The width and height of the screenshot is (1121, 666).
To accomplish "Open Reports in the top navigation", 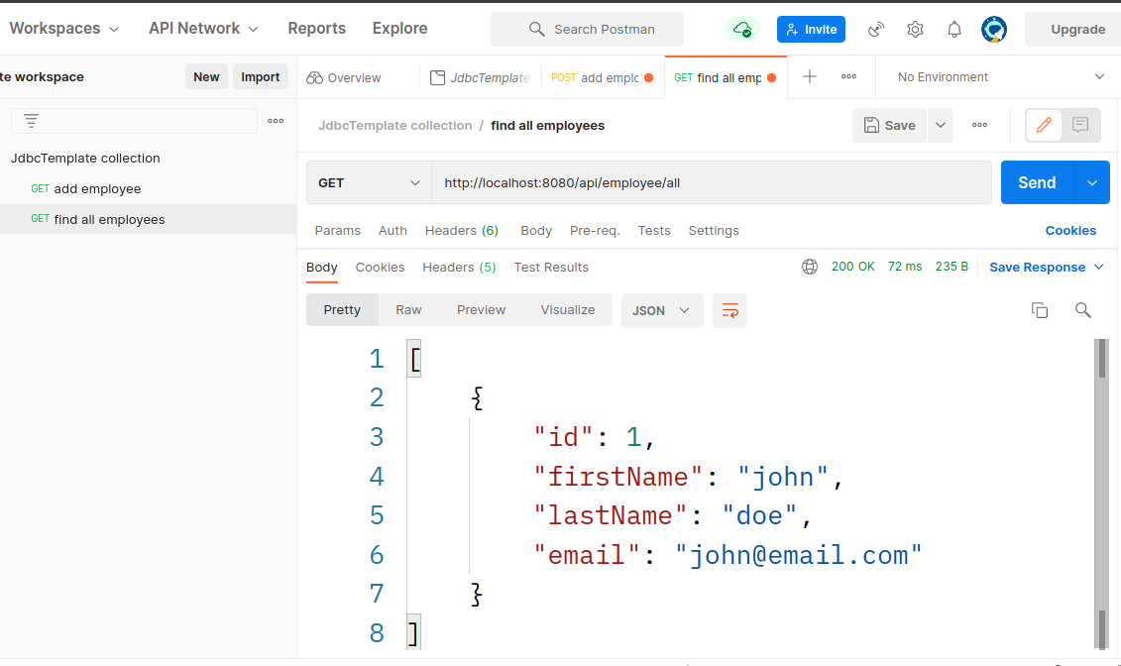I will point(317,29).
